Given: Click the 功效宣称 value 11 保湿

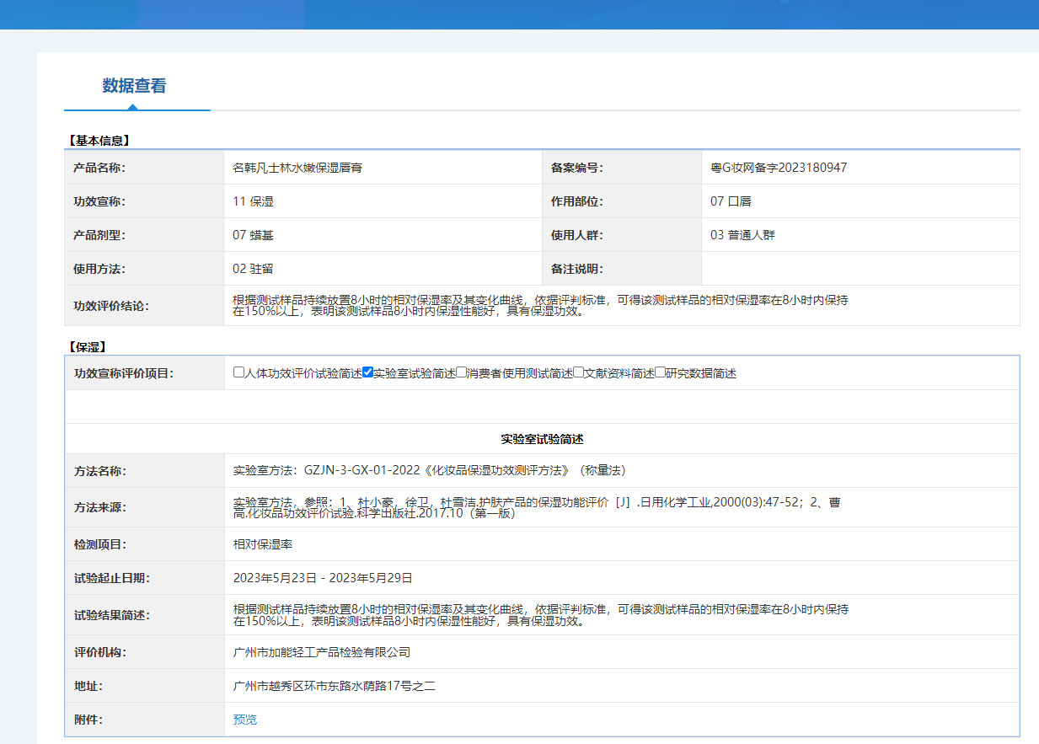Looking at the screenshot, I should pos(253,201).
